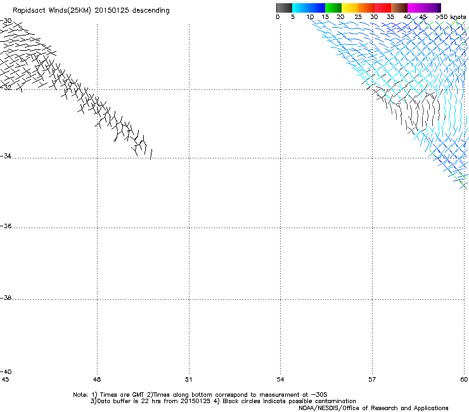Click the latitude label -32
Viewport: 469px width, 412px height.
pyautogui.click(x=6, y=87)
